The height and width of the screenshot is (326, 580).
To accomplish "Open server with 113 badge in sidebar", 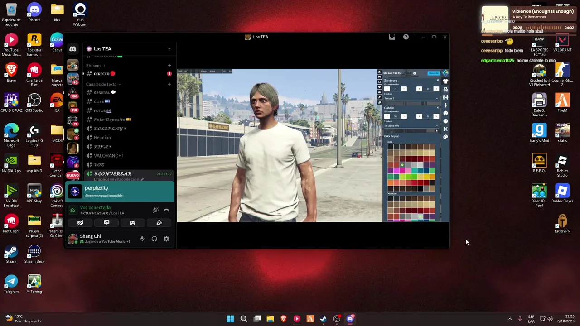I will [x=72, y=106].
